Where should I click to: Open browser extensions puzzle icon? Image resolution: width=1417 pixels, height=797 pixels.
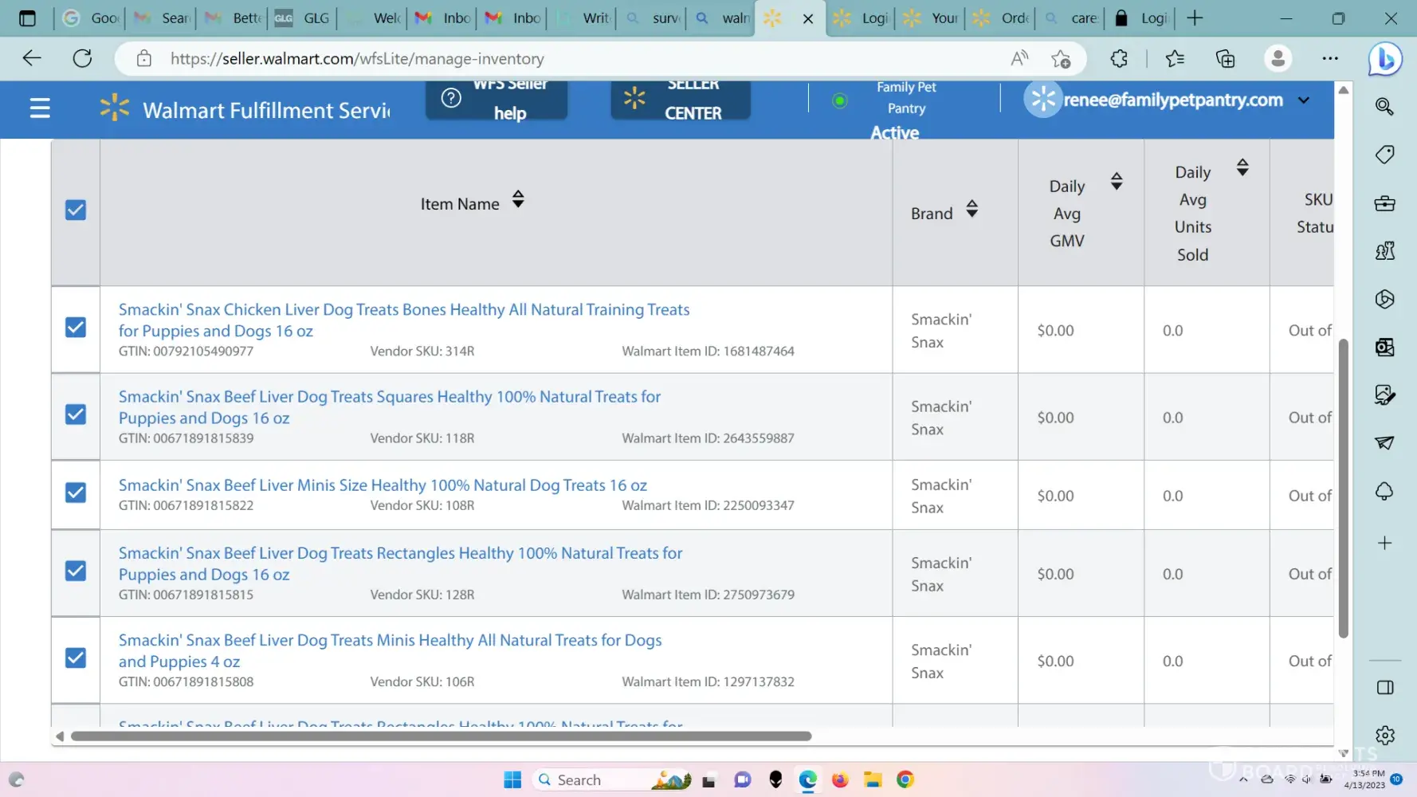(1119, 59)
